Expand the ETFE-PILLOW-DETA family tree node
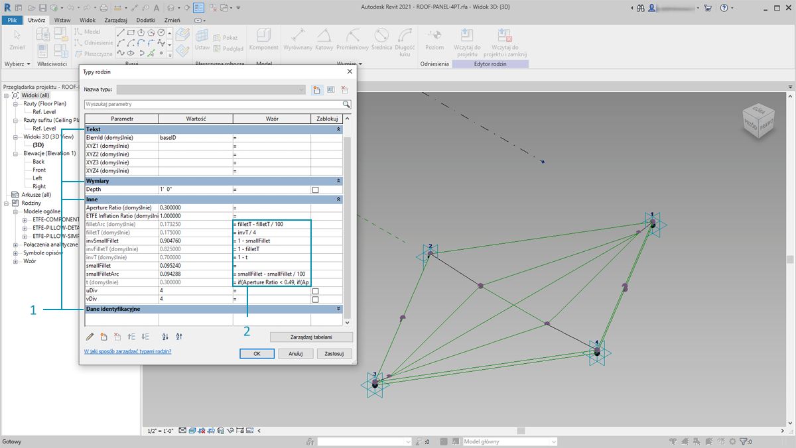The image size is (796, 448). pos(25,227)
